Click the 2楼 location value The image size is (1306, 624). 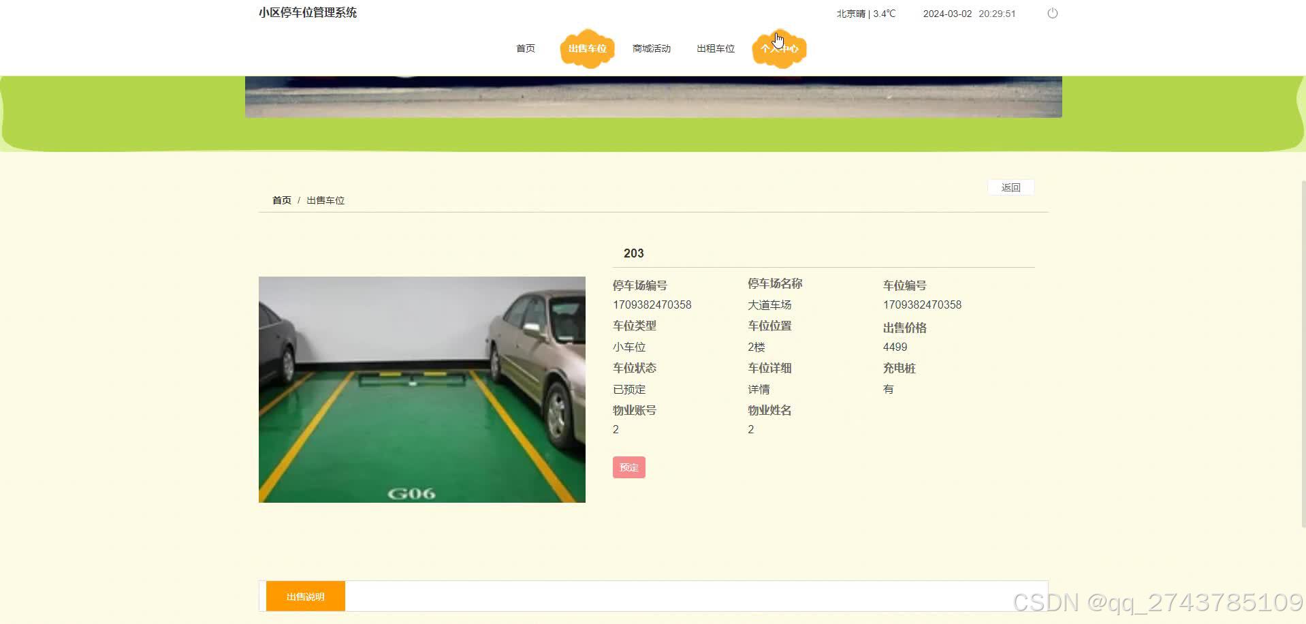coord(756,347)
